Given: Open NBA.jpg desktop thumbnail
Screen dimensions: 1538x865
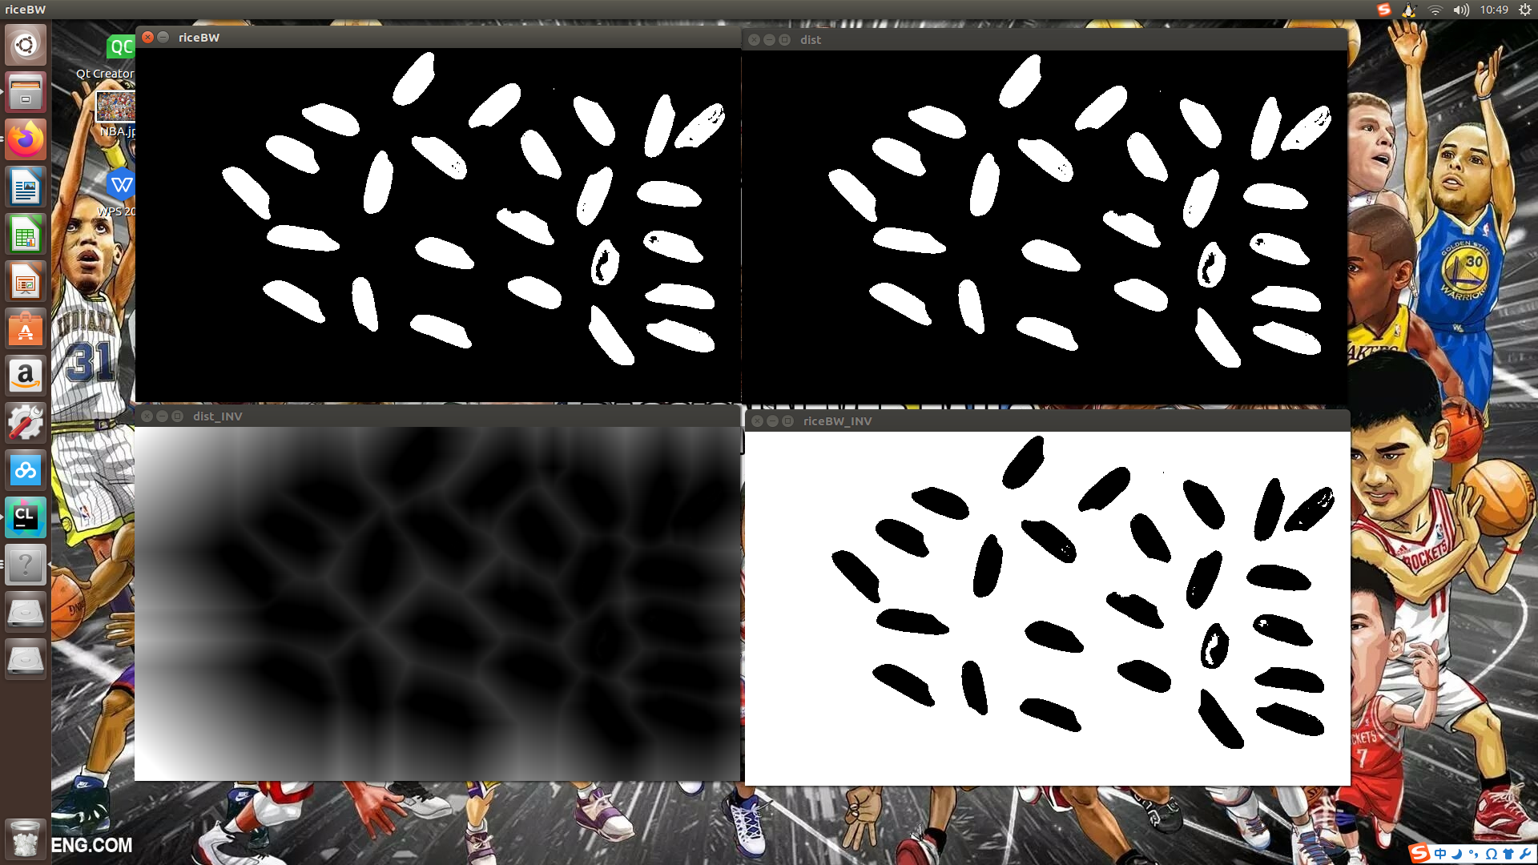Looking at the screenshot, I should (115, 107).
